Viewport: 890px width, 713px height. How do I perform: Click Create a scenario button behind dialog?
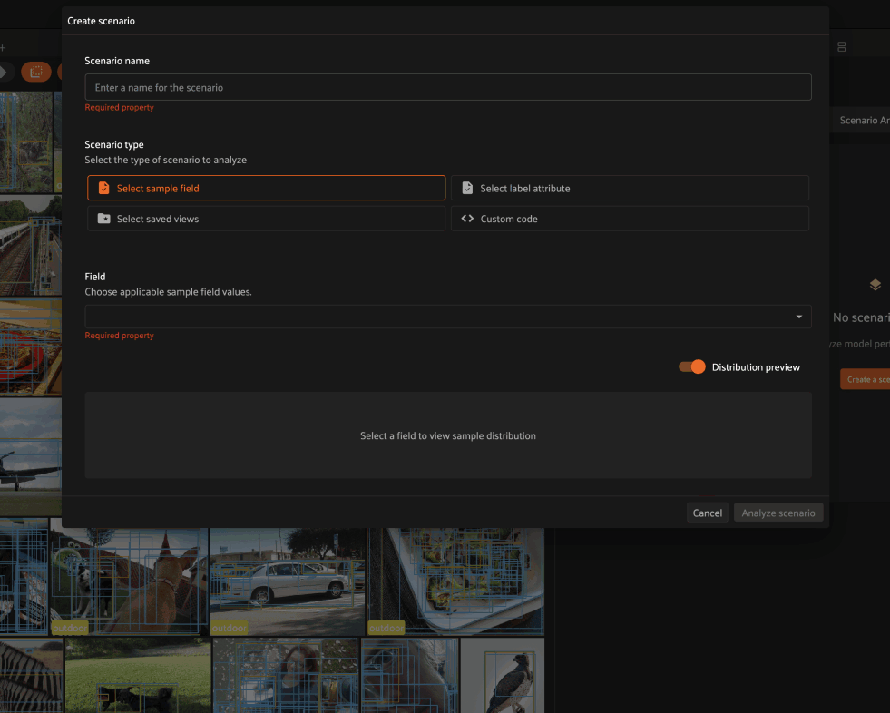click(865, 379)
